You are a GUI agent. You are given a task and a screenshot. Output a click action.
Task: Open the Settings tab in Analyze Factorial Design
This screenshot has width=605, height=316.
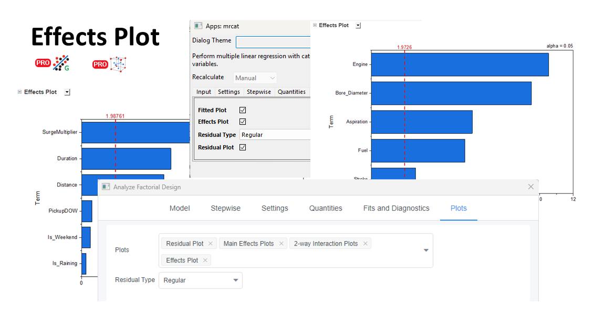(x=275, y=208)
